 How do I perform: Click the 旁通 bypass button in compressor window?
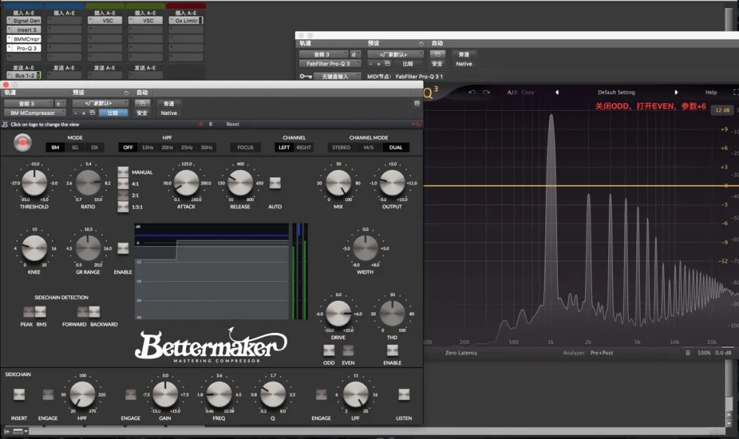(169, 104)
